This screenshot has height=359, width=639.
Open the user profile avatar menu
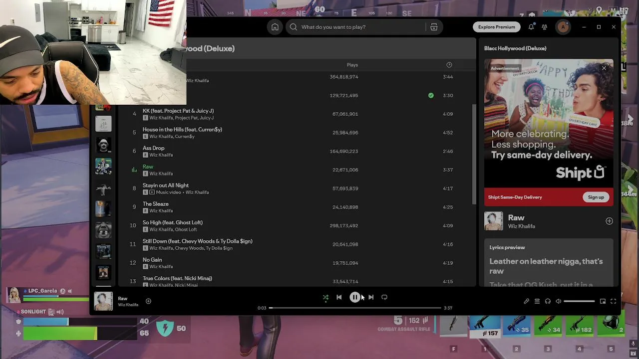(x=563, y=27)
